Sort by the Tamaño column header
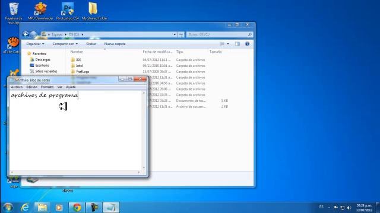The image size is (380, 213). (x=216, y=51)
